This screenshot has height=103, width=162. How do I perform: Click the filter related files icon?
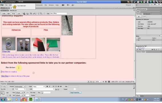tap(134, 11)
